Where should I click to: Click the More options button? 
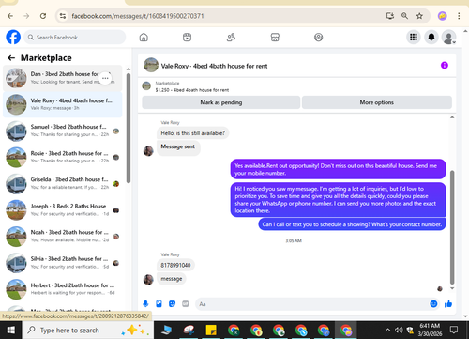(x=377, y=102)
